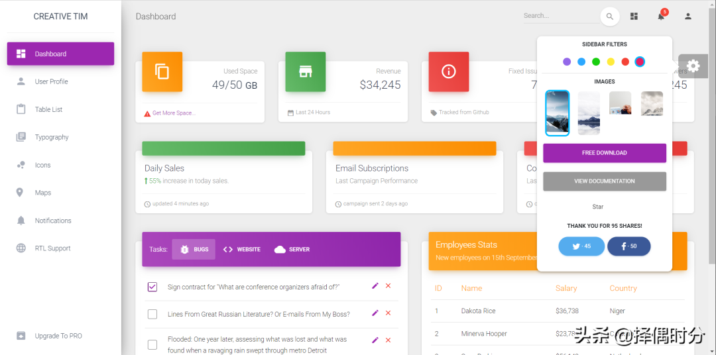Click the search magnifier button
Screen dimensions: 716x355
(x=609, y=17)
